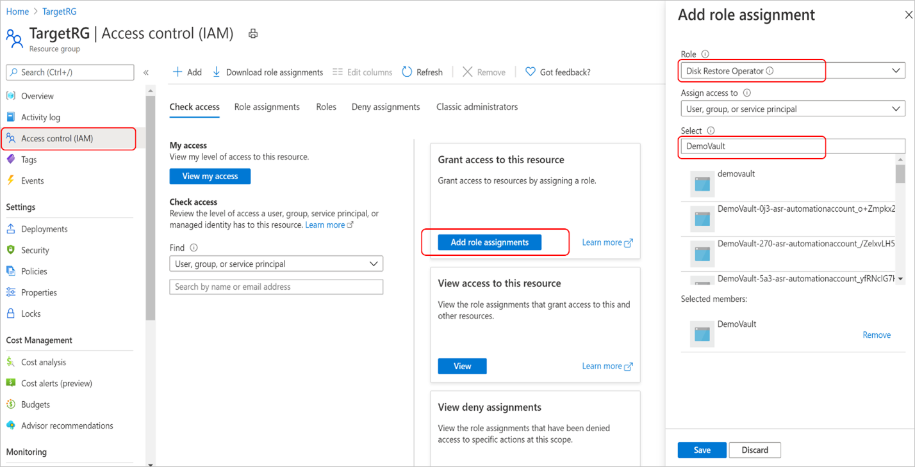Open the Assign access to dropdown
The width and height of the screenshot is (915, 467).
pyautogui.click(x=896, y=109)
